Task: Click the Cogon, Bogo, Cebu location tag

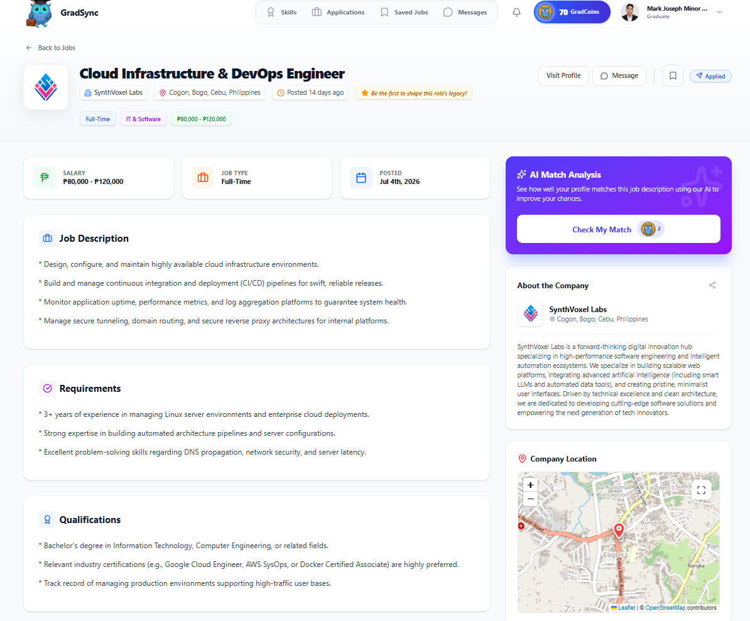Action: coord(210,93)
